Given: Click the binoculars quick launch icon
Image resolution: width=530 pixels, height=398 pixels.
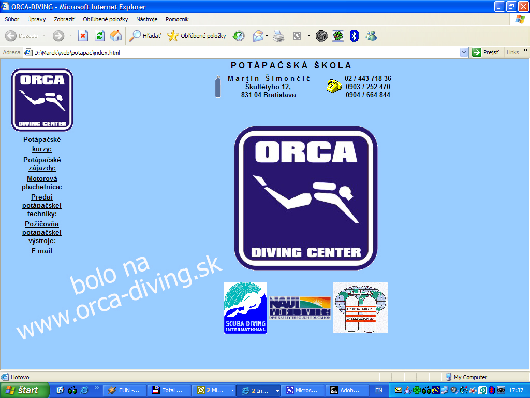Looking at the screenshot, I should tap(72, 390).
